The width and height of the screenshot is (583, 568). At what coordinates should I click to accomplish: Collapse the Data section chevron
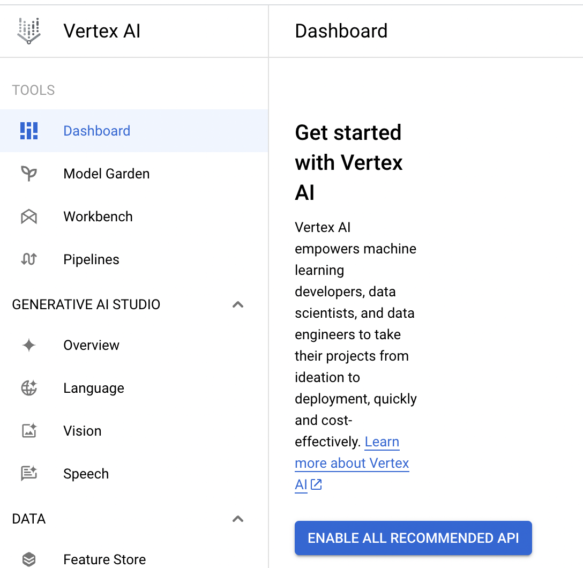tap(238, 519)
